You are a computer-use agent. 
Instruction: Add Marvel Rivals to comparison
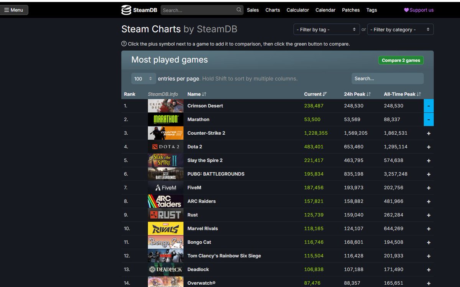[429, 229]
